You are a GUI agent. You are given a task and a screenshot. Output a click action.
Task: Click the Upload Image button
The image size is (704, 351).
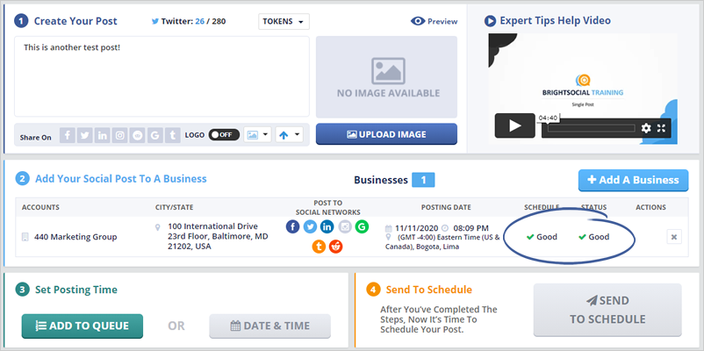click(386, 134)
